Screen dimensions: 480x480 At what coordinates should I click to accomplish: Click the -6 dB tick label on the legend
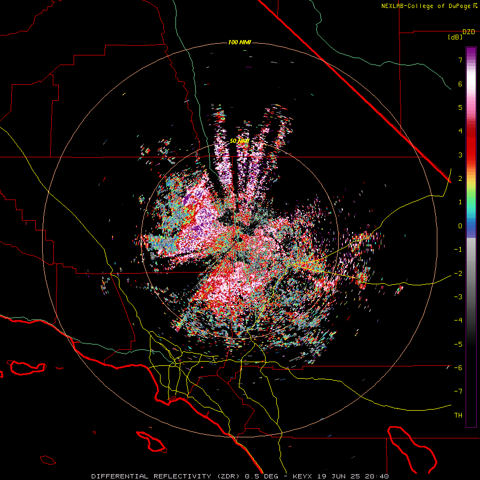pos(458,368)
